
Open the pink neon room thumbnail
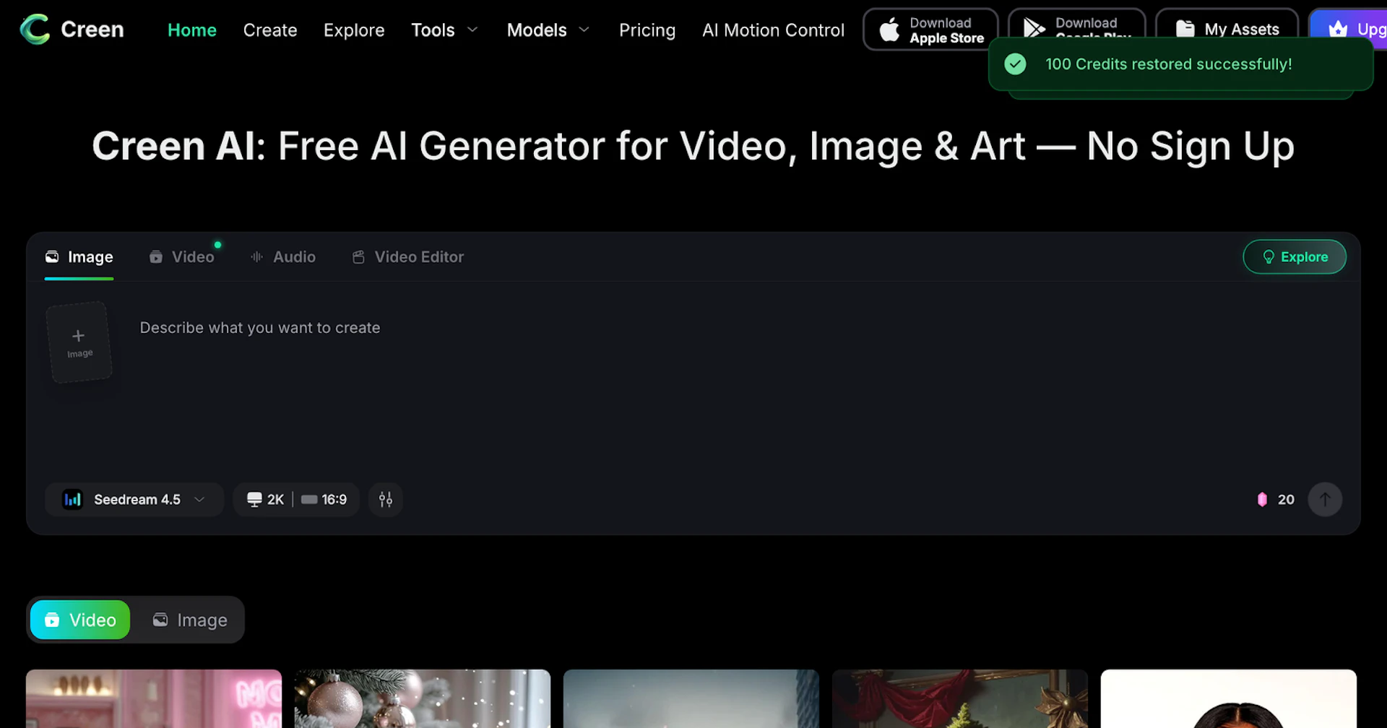(154, 698)
